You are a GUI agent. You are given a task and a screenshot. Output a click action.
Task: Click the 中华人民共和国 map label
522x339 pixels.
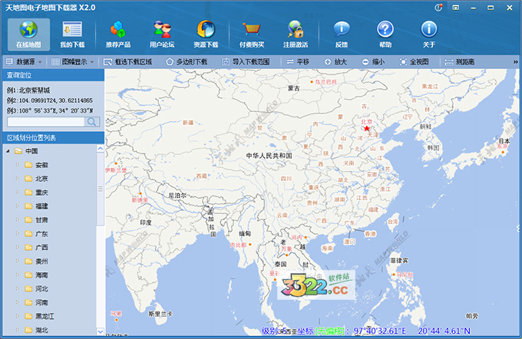[x=269, y=156]
